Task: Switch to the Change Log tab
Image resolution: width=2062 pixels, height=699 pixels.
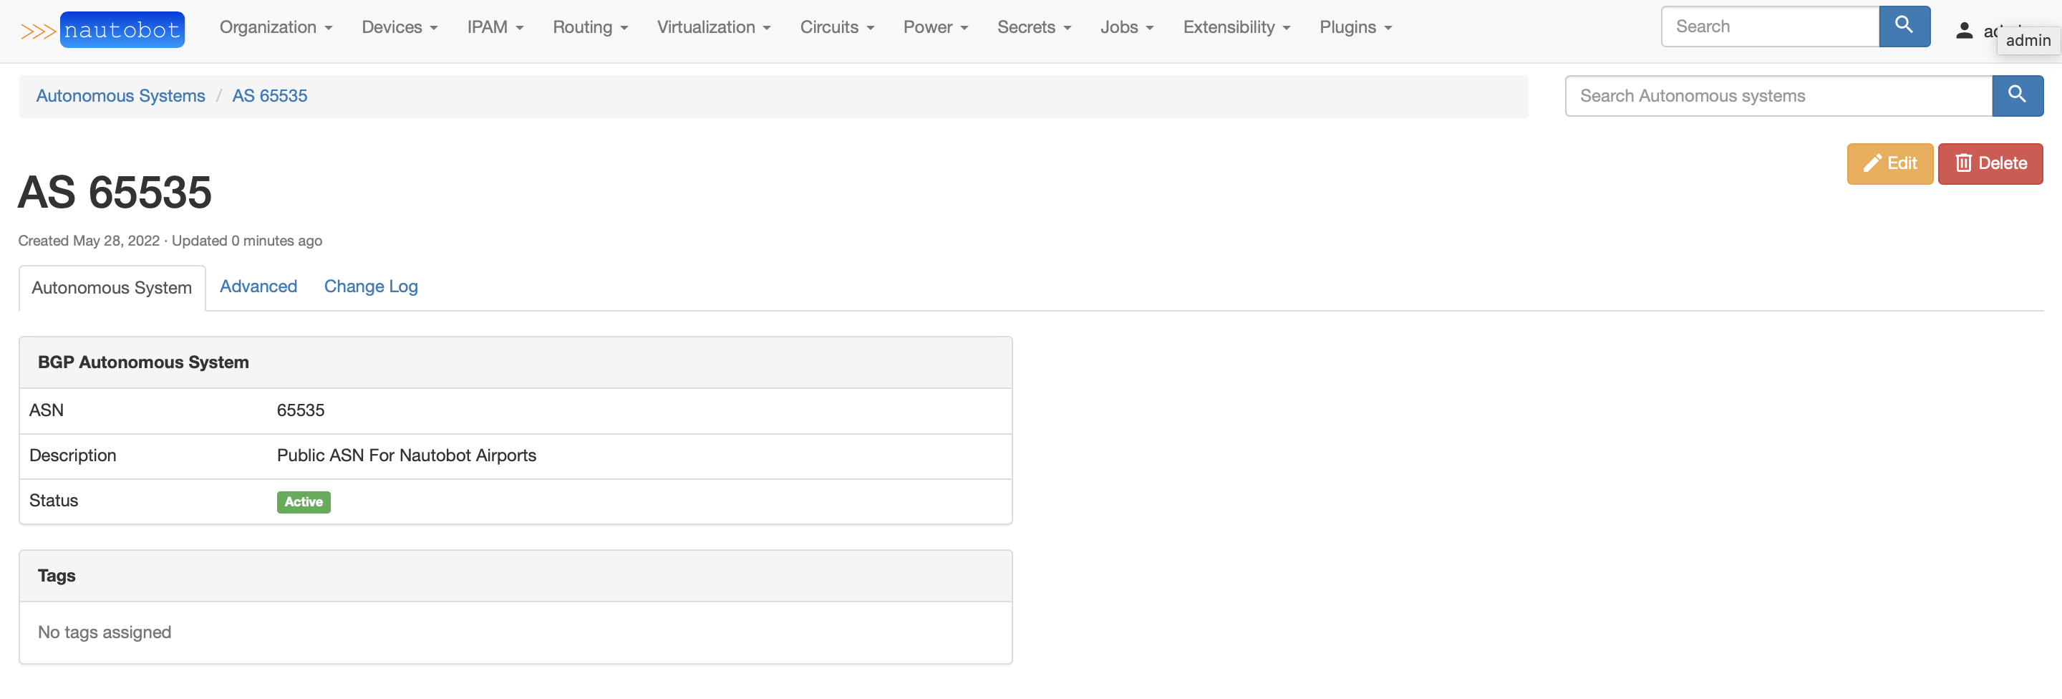Action: pyautogui.click(x=371, y=286)
